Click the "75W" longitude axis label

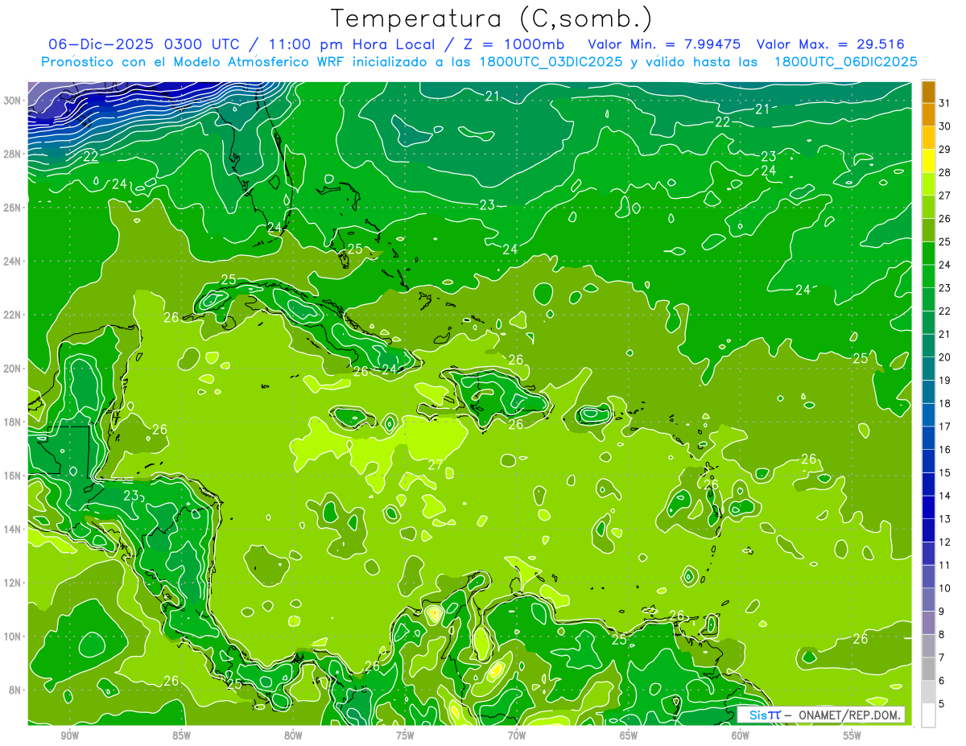(405, 736)
